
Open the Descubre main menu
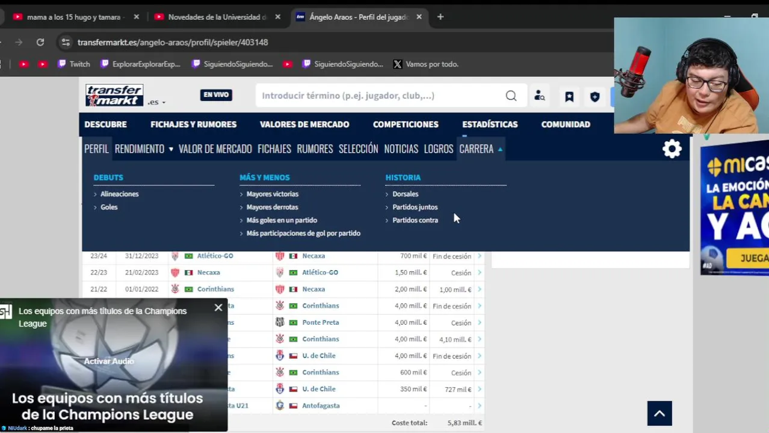105,124
